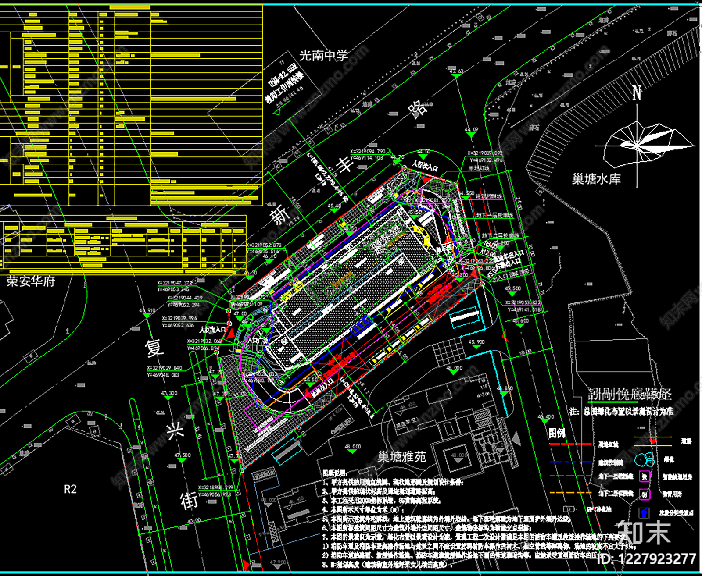The width and height of the screenshot is (702, 576).
Task: Click the magenta dashed line legend sample
Action: click(x=570, y=476)
